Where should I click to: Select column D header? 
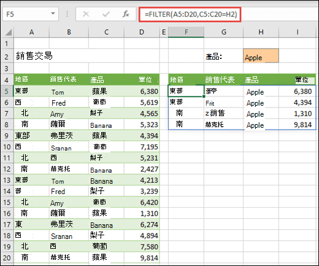pyautogui.click(x=142, y=32)
